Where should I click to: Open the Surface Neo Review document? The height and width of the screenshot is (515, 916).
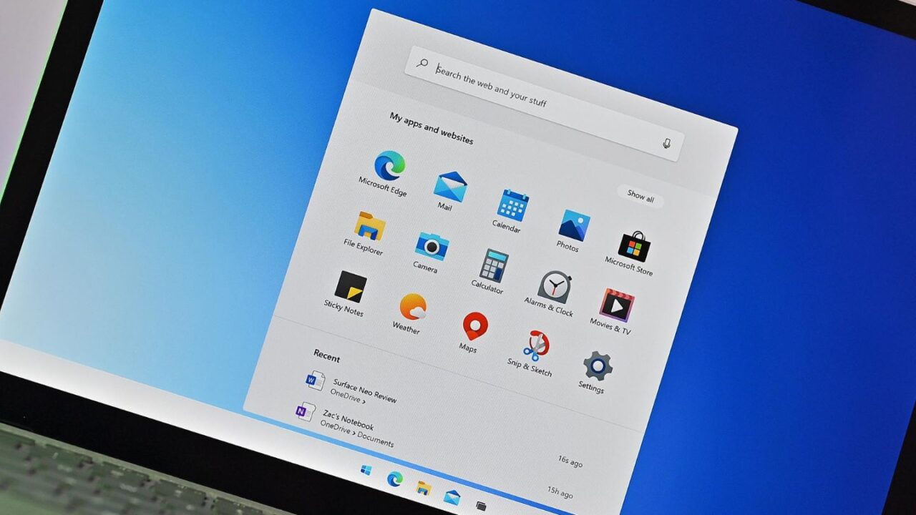(362, 390)
